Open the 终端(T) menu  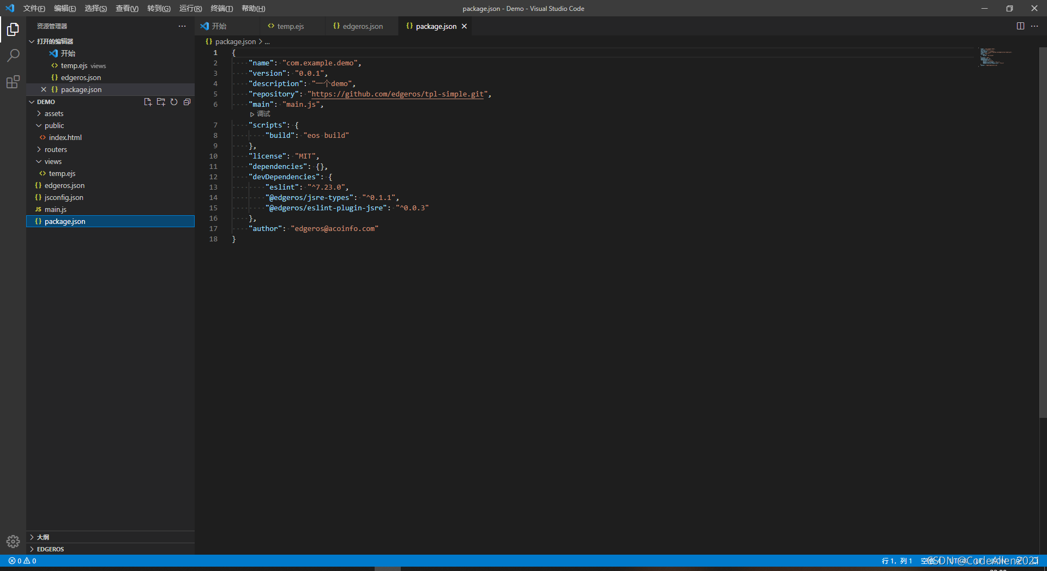(x=222, y=8)
